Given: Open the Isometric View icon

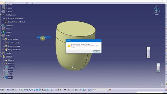Looking at the screenshot, I should tap(40, 90).
